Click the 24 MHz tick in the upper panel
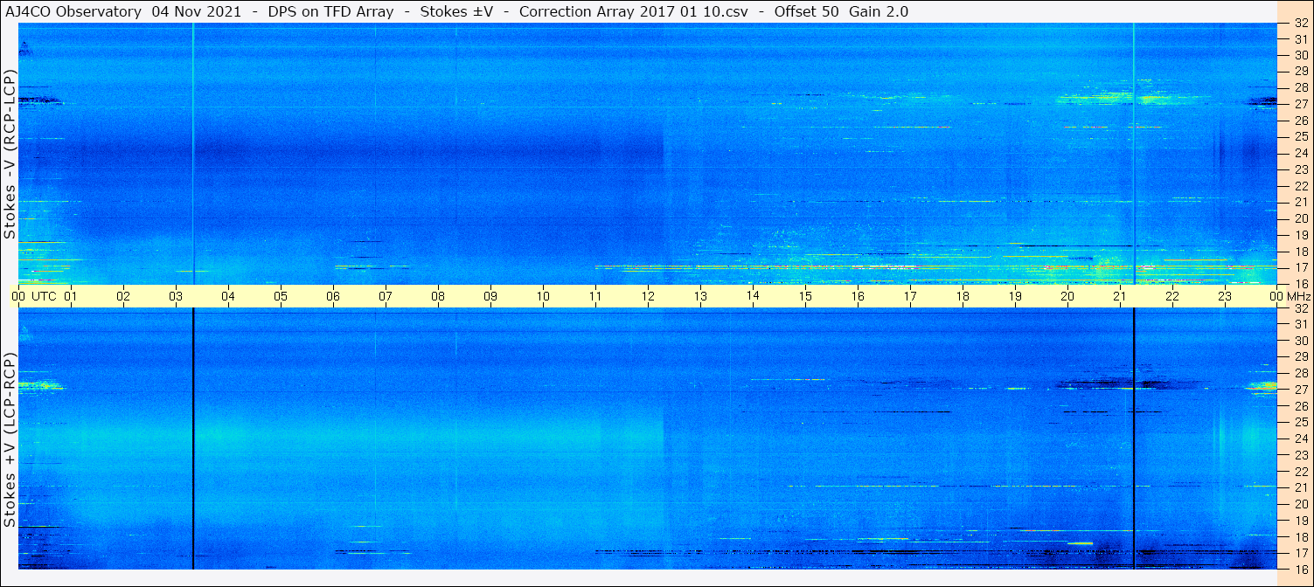The height and width of the screenshot is (587, 1314). 1300,153
